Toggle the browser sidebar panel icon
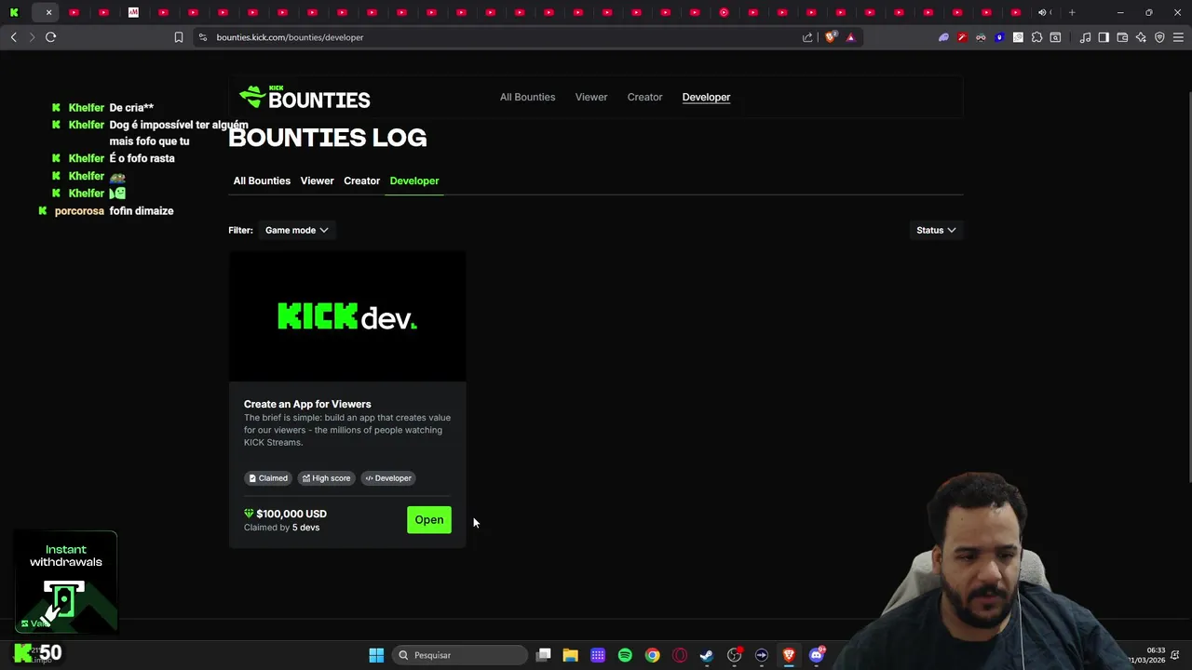The width and height of the screenshot is (1192, 670). click(1104, 37)
